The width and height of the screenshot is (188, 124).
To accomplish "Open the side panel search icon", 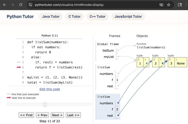I will pyautogui.click(x=180, y=5).
